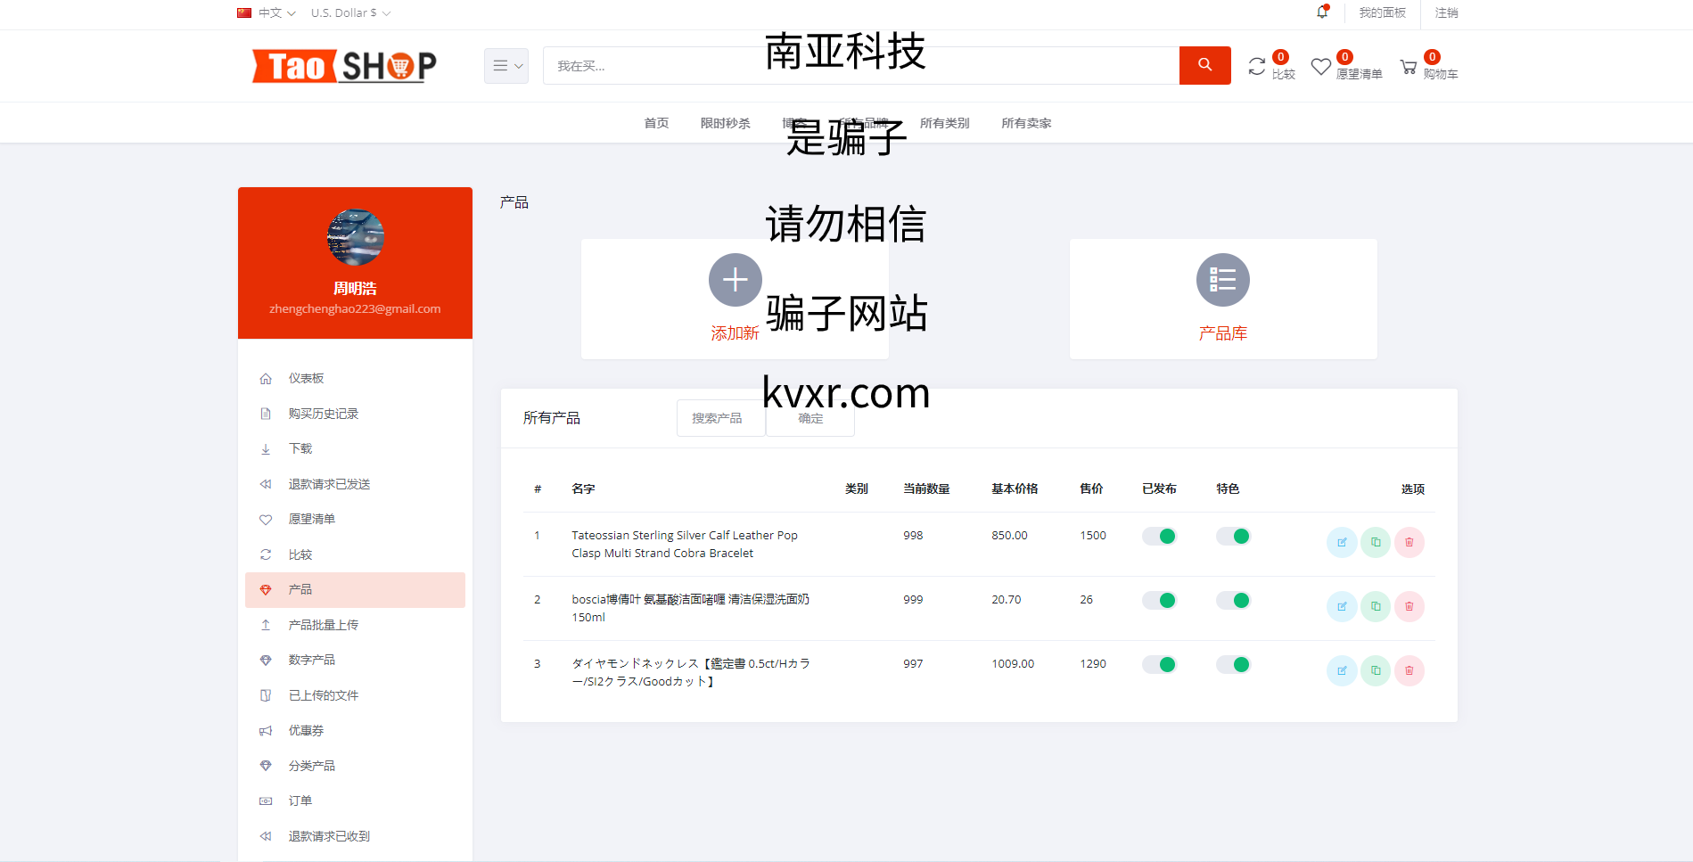The image size is (1693, 862).
Task: Delete the product in row 3
Action: (1409, 670)
